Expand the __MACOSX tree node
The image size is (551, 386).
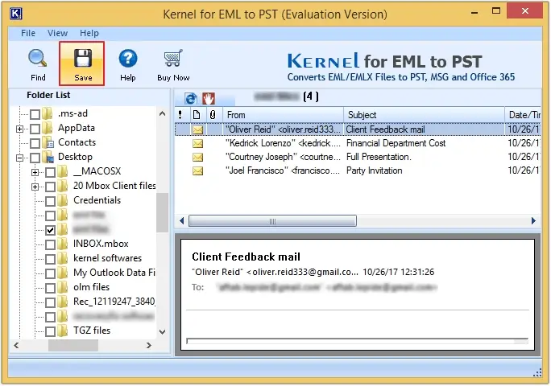pos(35,172)
